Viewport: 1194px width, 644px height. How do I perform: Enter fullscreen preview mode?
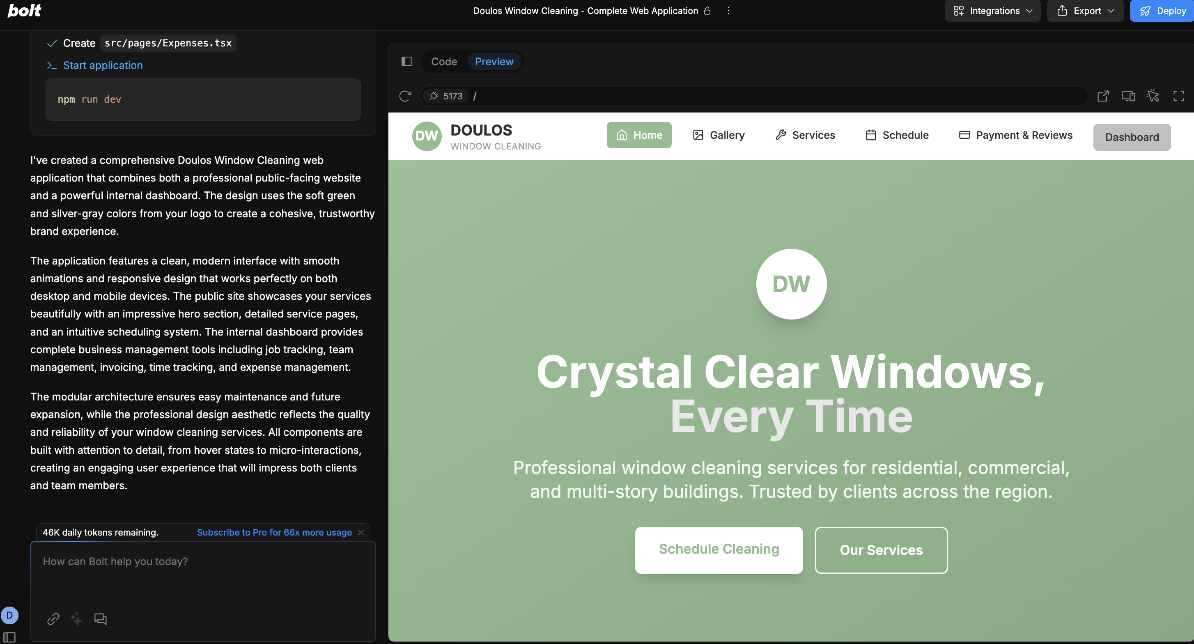1178,96
